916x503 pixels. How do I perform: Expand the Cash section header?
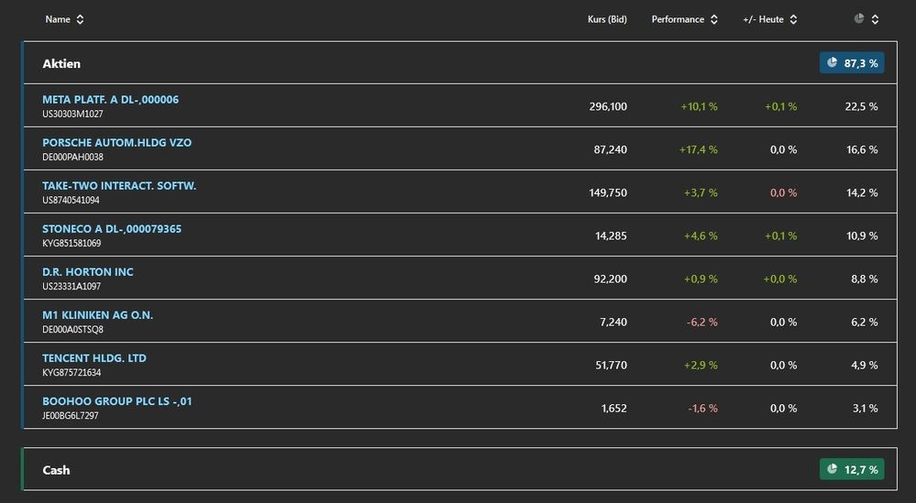click(x=56, y=470)
